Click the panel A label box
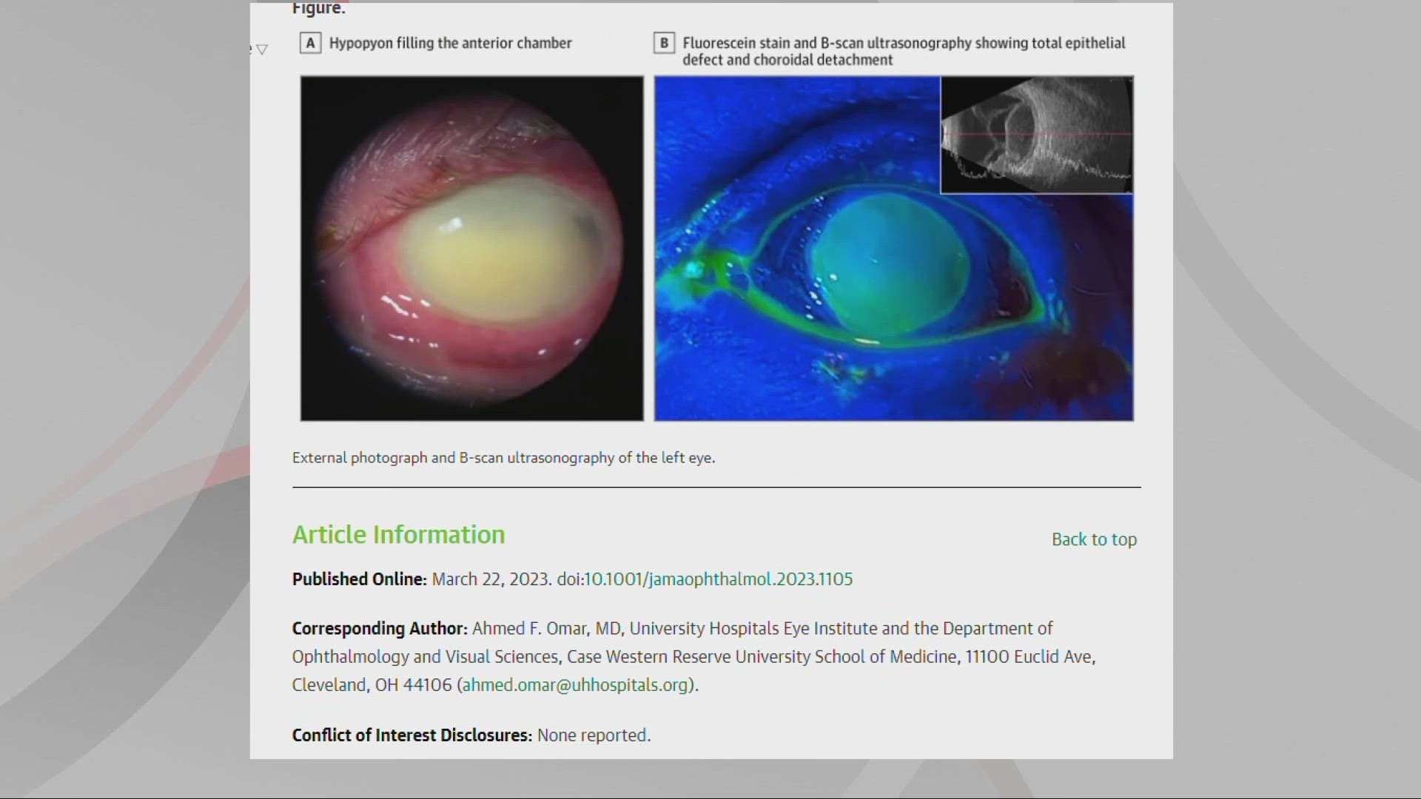Image resolution: width=1421 pixels, height=799 pixels. (x=310, y=44)
